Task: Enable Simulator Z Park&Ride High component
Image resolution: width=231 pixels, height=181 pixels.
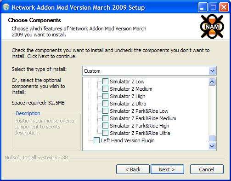Action: pos(105,126)
